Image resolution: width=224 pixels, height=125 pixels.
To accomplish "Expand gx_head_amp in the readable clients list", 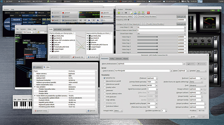I will click(x=50, y=36).
